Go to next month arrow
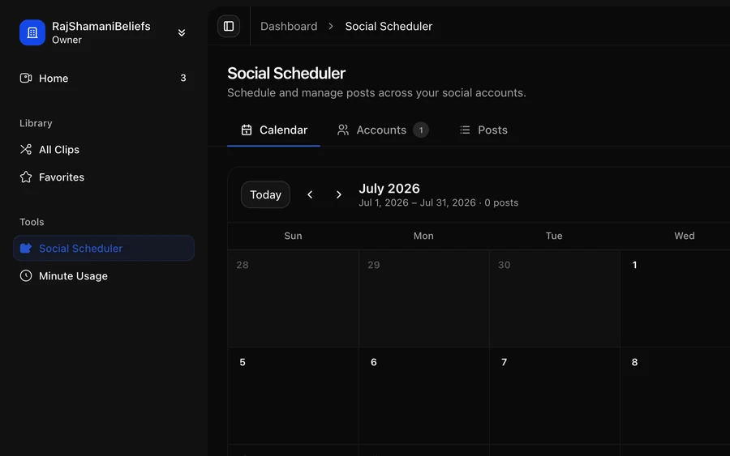Viewport: 730px width, 456px height. (x=338, y=194)
